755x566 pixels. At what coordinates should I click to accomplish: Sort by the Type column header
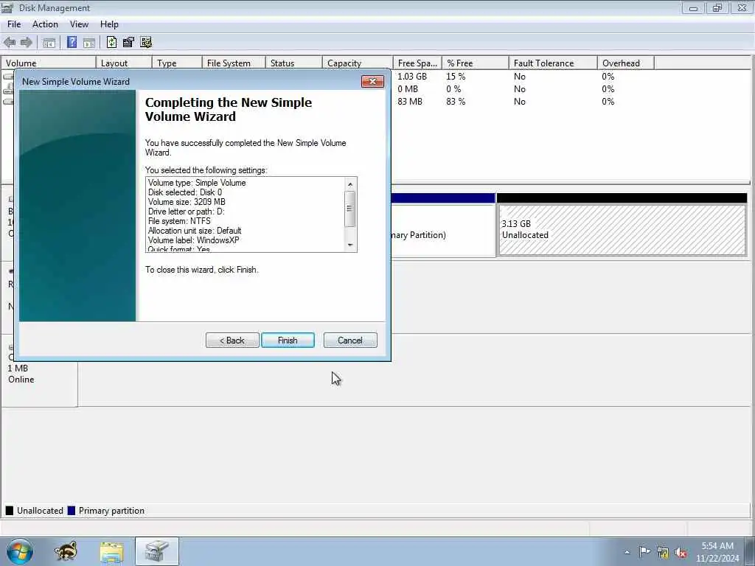coord(177,63)
